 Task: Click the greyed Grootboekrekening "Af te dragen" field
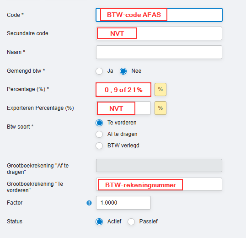tap(159, 166)
